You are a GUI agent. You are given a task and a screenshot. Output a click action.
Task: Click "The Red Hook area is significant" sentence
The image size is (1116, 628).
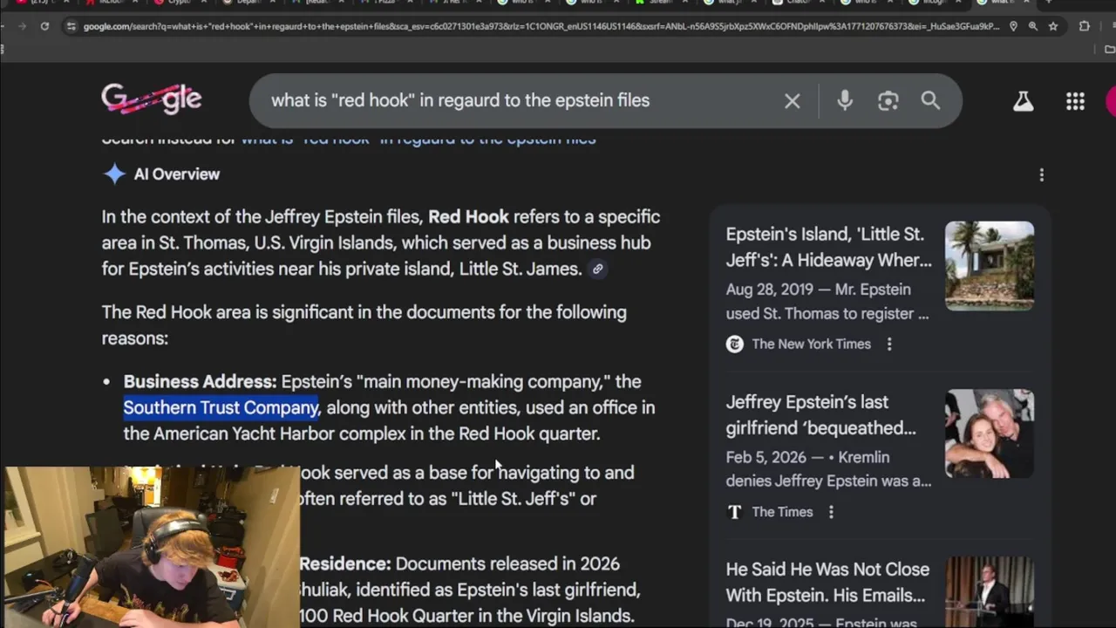pyautogui.click(x=364, y=324)
